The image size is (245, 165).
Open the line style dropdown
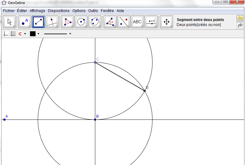pyautogui.click(x=70, y=34)
